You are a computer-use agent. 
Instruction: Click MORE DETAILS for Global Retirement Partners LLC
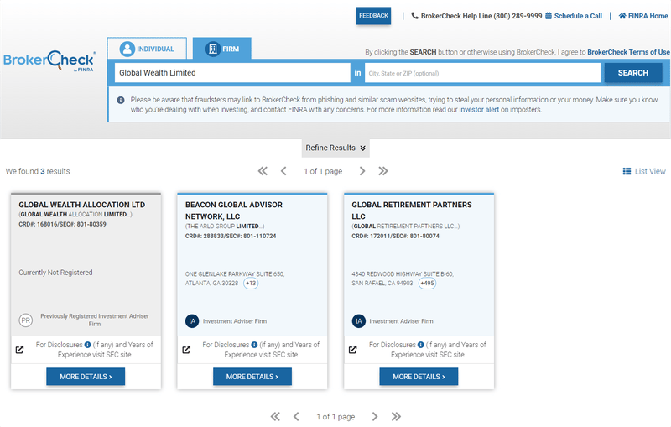[x=419, y=377]
